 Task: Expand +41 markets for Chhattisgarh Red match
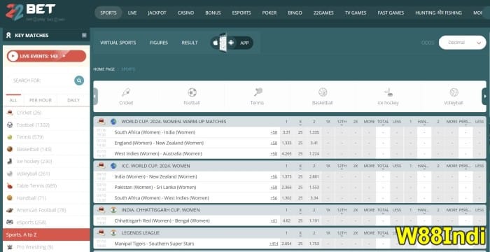(x=274, y=220)
